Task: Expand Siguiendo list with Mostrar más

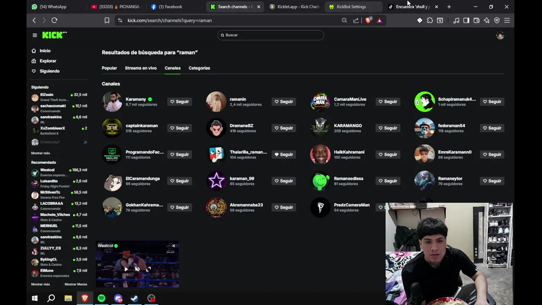Action: point(40,153)
